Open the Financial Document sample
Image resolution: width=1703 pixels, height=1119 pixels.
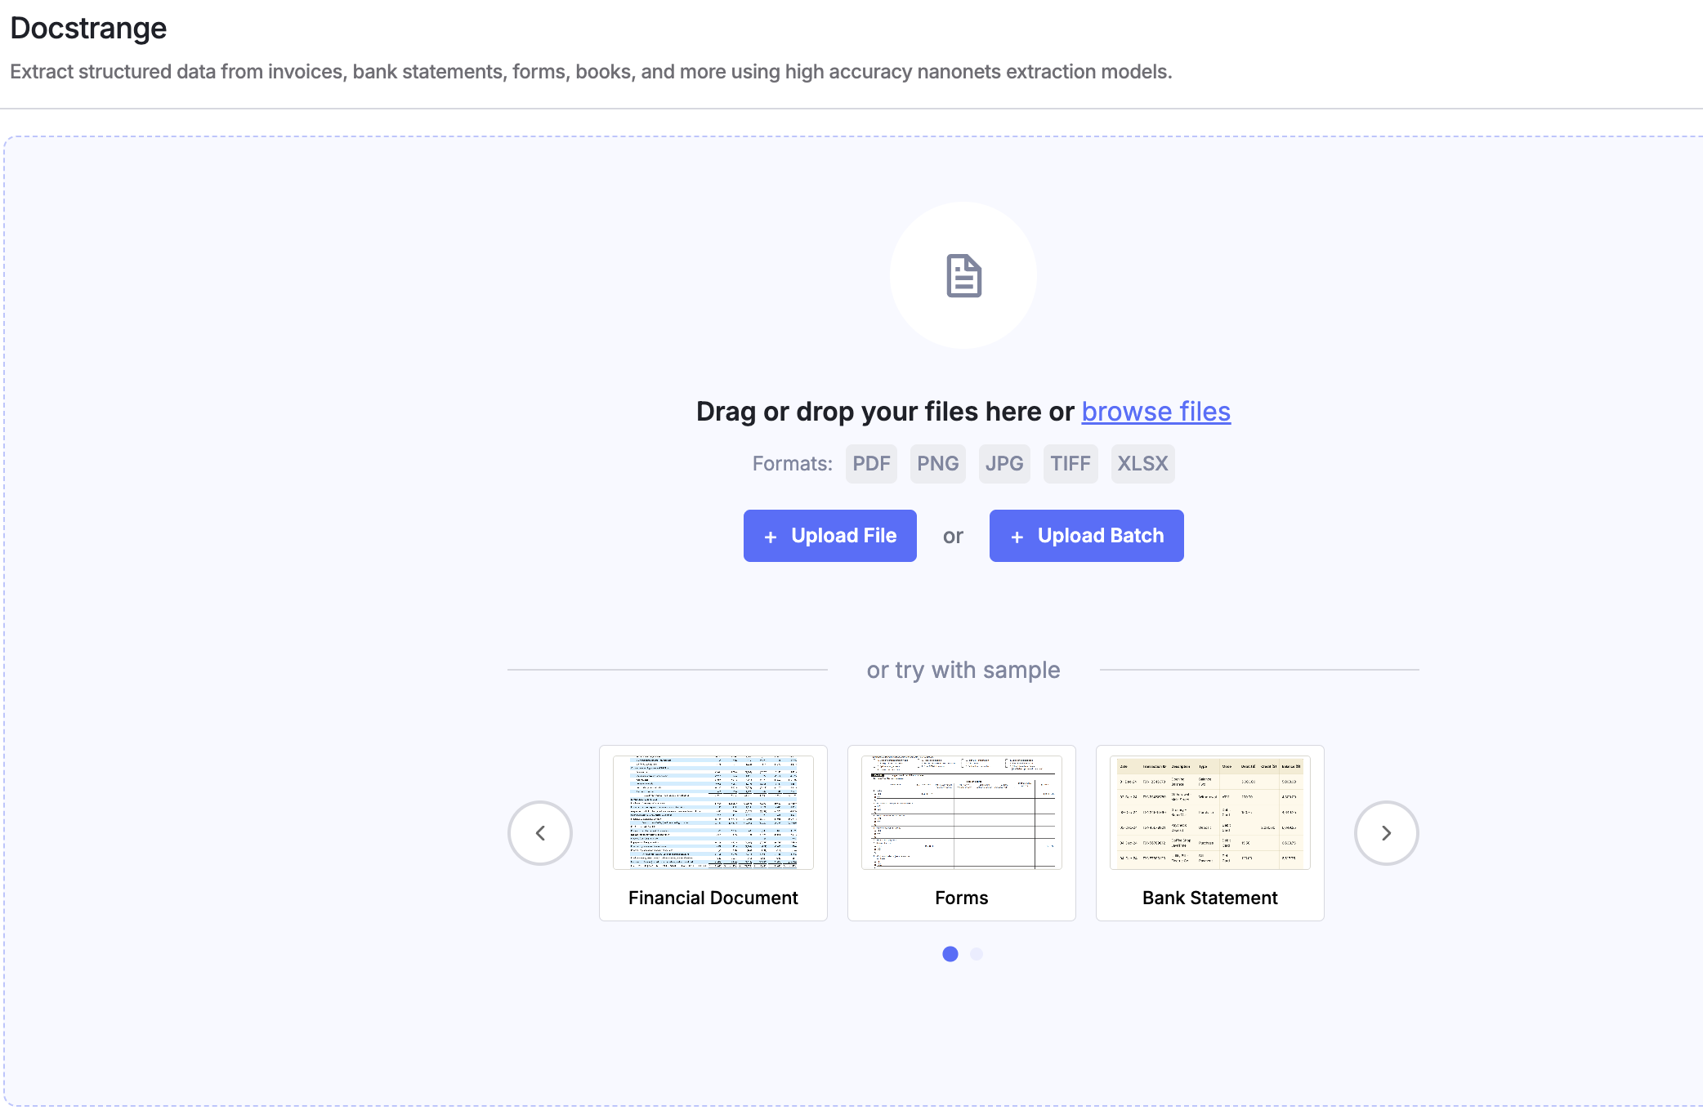(x=713, y=833)
